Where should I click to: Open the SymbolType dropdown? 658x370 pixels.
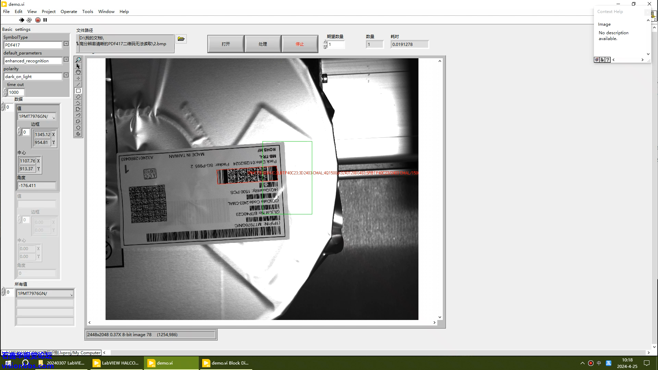tap(66, 44)
